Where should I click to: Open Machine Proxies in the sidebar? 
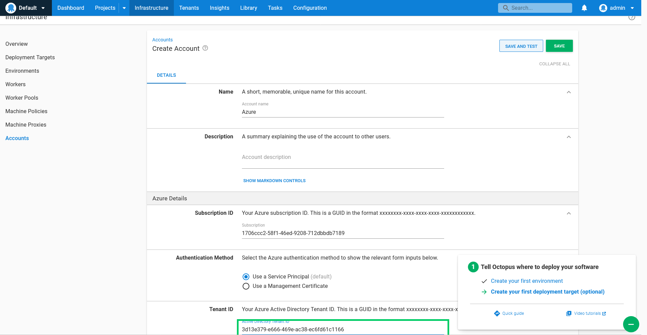click(x=26, y=125)
